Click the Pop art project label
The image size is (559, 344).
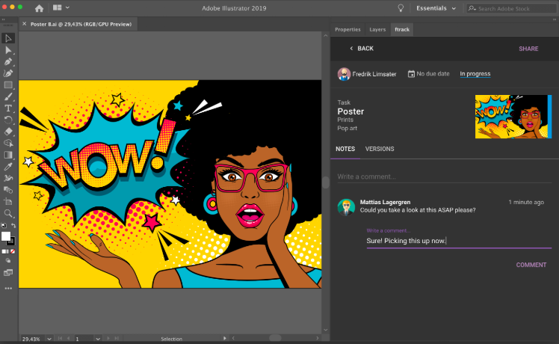click(x=348, y=128)
